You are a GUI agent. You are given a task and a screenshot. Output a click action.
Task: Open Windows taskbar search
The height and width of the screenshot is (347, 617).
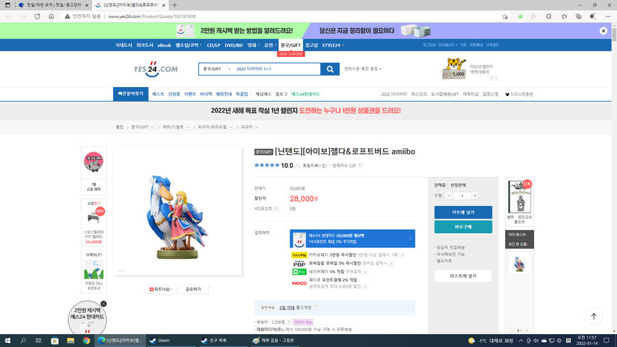pyautogui.click(x=23, y=341)
